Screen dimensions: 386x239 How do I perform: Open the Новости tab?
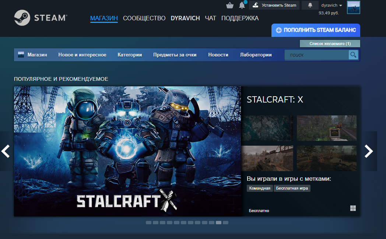[x=218, y=55]
